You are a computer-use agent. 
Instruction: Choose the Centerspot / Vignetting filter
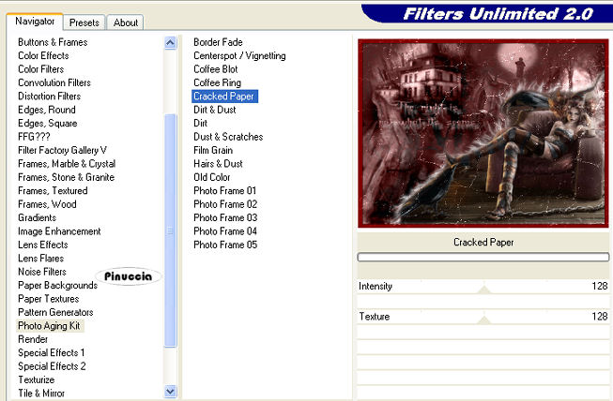coord(239,56)
